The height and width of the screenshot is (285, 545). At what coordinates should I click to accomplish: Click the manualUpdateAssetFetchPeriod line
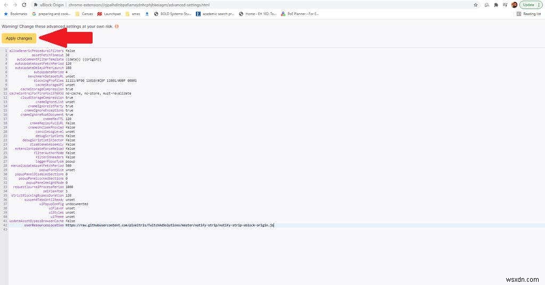41,166
